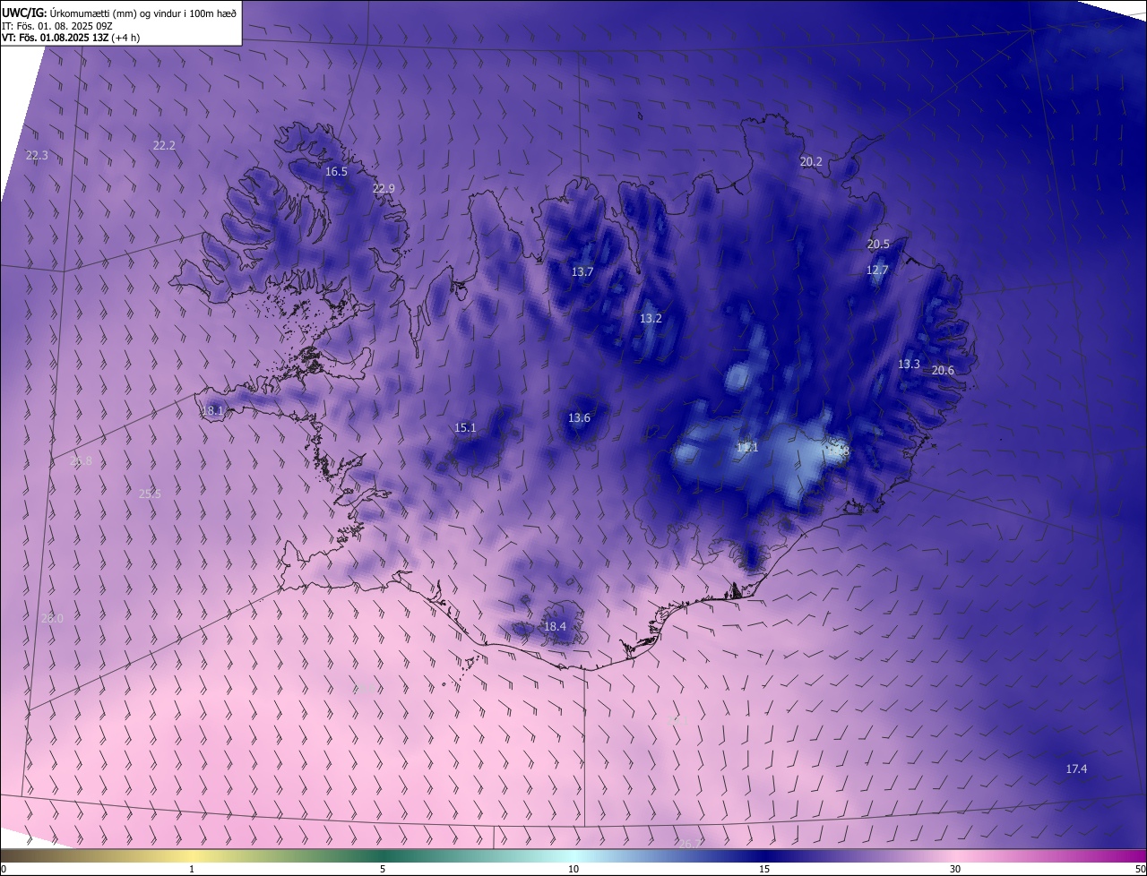This screenshot has width=1147, height=876.
Task: Click the 26.7 value above the colorbar
Action: 690,844
